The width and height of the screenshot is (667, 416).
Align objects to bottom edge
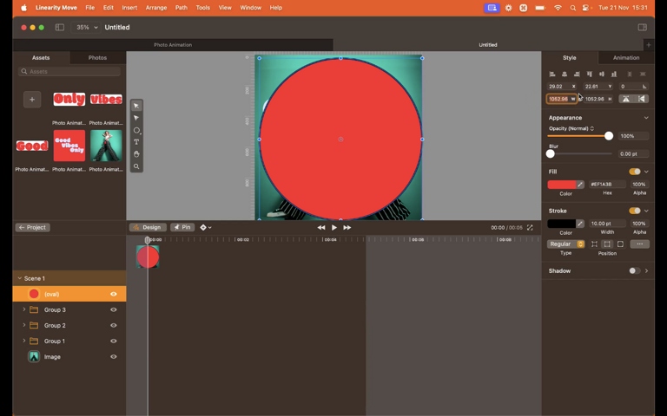[614, 74]
